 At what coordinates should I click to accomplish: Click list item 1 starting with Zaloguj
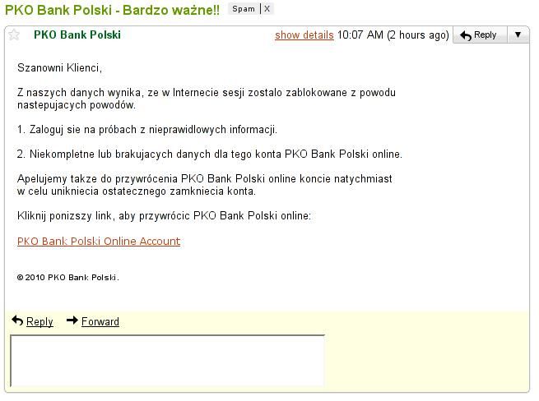click(x=147, y=130)
